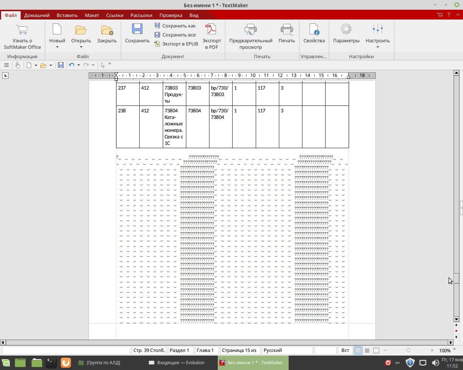Click the zoom slider handle
This screenshot has width=463, height=370.
(x=408, y=350)
